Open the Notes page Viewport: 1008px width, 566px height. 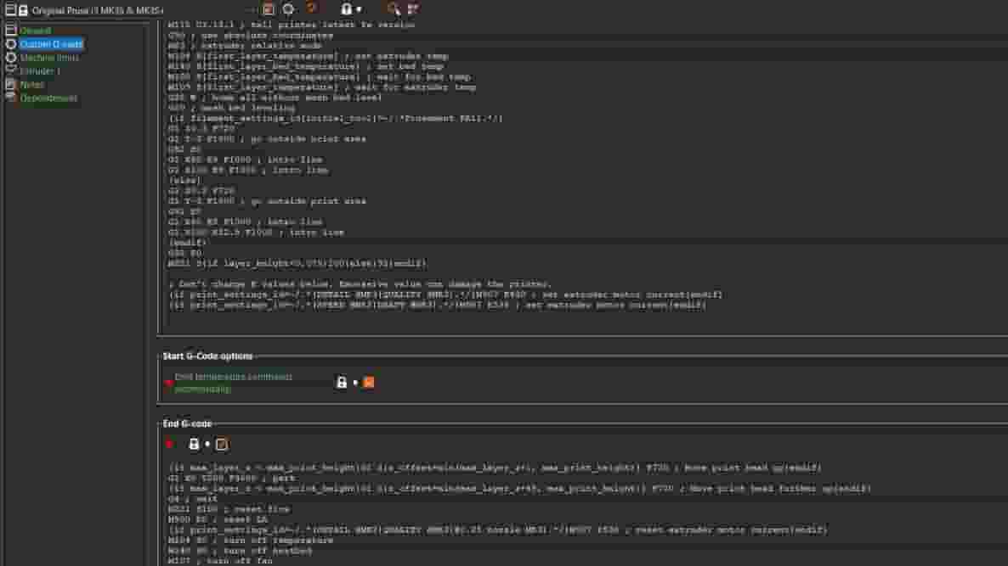32,85
